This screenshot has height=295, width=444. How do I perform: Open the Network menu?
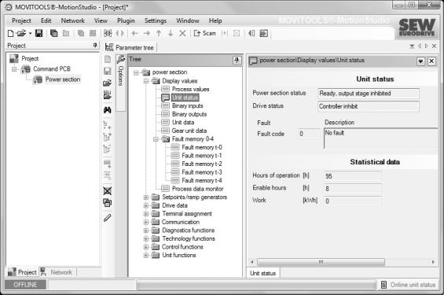click(73, 20)
